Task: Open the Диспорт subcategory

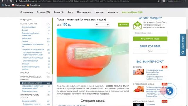Action: pyautogui.click(x=25, y=30)
